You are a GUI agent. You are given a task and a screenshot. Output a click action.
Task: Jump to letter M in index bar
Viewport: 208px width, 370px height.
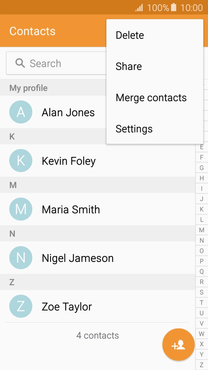(x=202, y=230)
